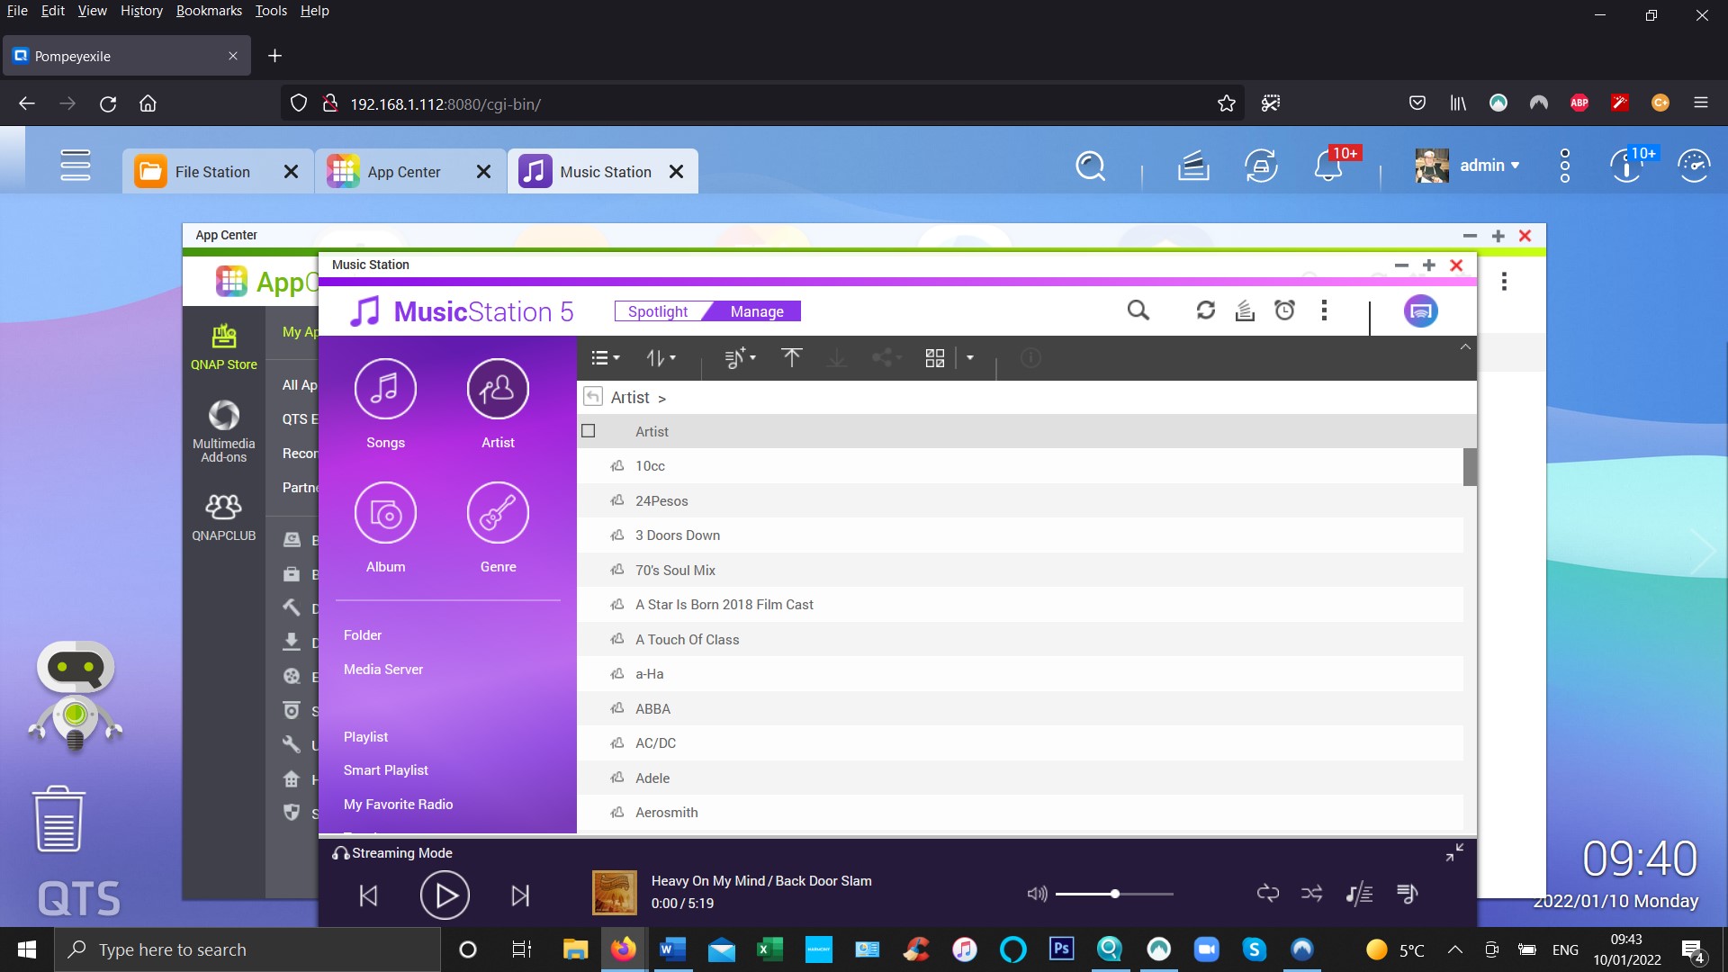Click the refresh library icon

[x=1205, y=311]
